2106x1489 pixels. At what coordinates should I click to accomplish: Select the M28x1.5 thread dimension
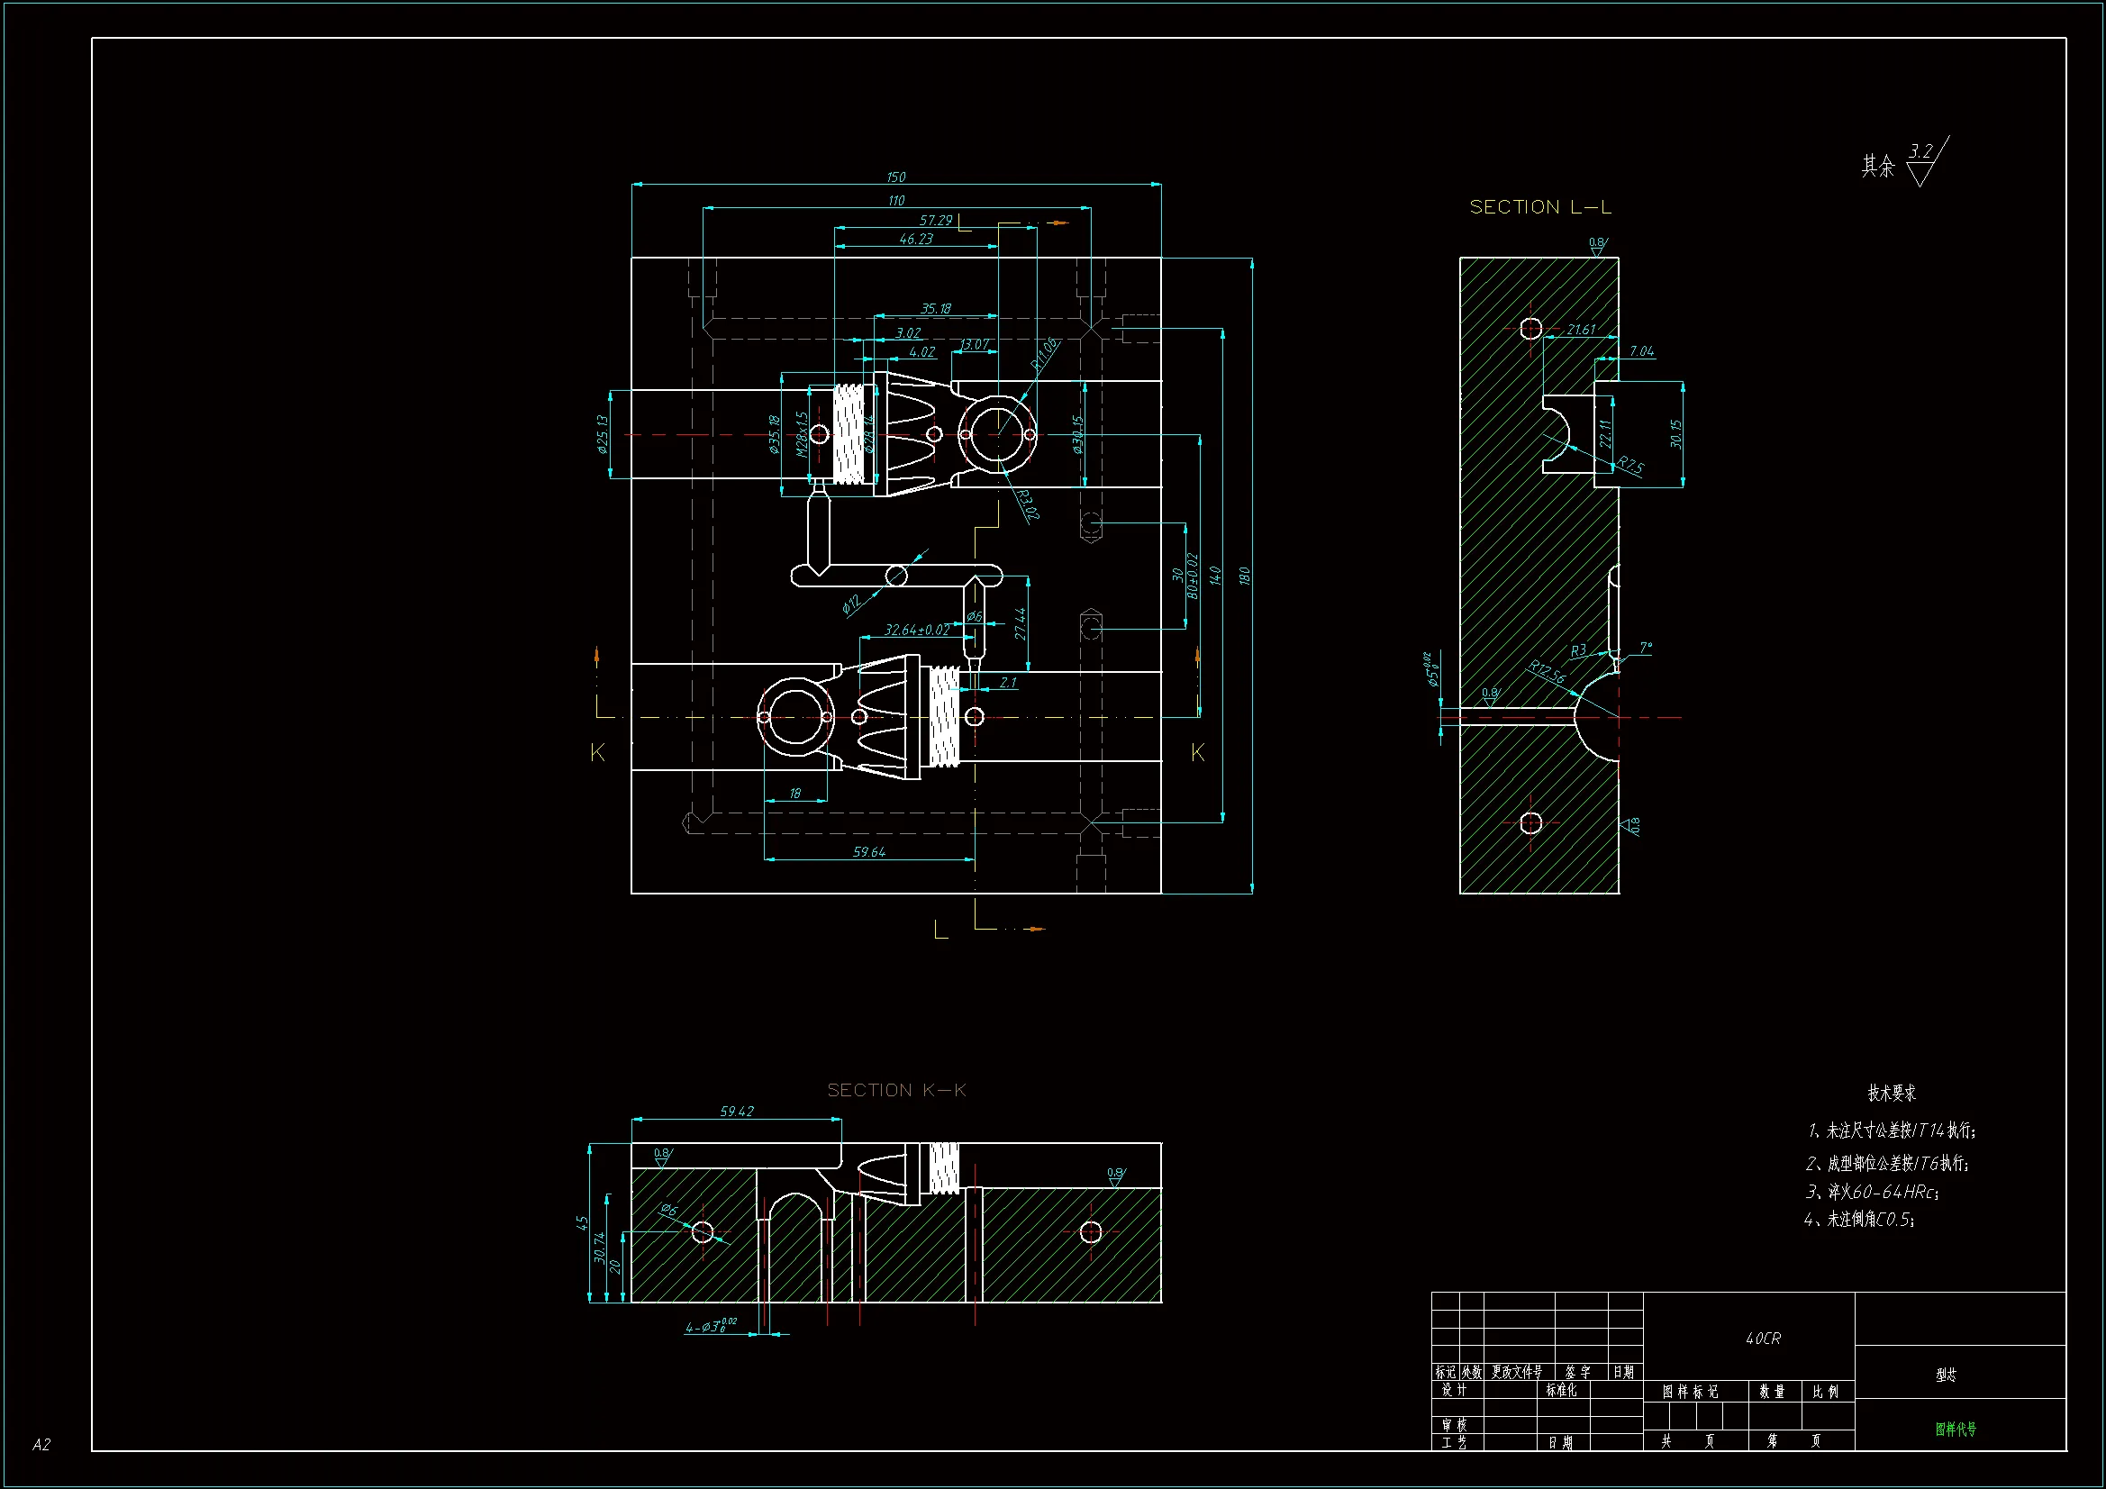click(801, 434)
